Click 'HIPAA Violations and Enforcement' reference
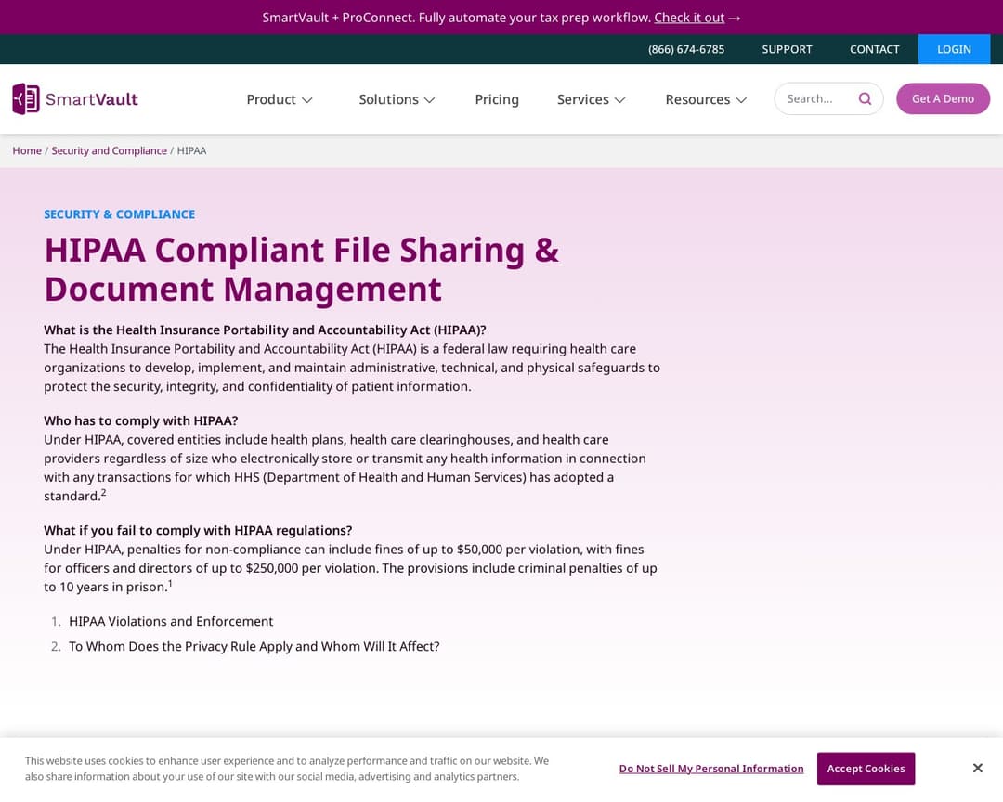 coord(171,621)
